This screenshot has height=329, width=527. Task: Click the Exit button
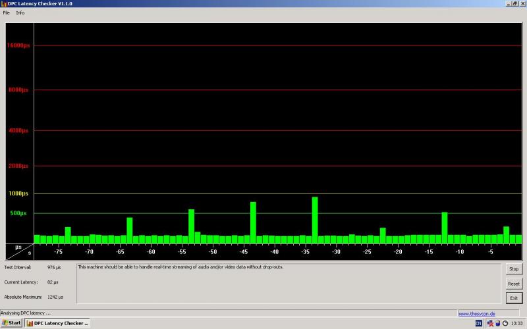[514, 298]
